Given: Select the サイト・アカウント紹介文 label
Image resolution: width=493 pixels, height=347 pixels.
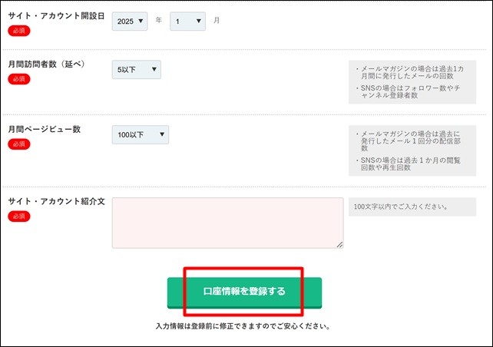Looking at the screenshot, I should coord(55,201).
